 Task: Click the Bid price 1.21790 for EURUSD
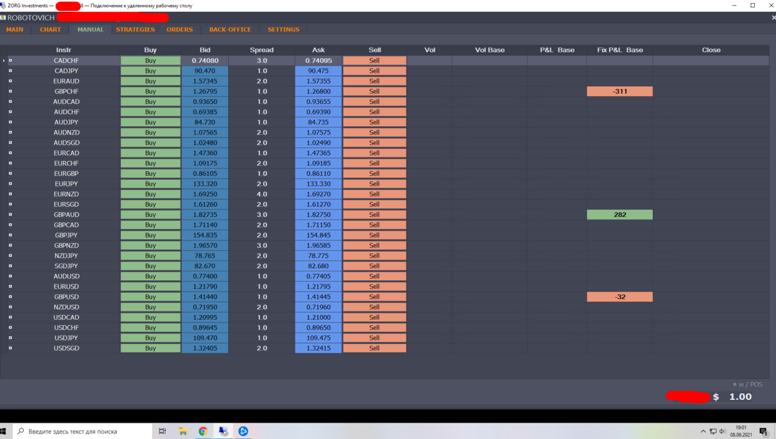[205, 286]
